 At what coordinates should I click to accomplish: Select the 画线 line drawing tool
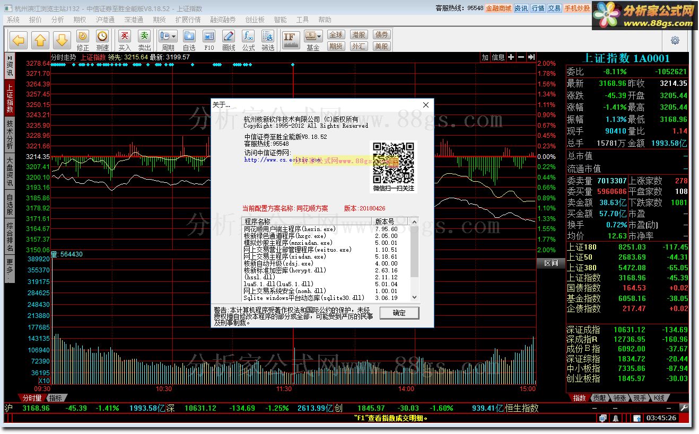point(229,41)
